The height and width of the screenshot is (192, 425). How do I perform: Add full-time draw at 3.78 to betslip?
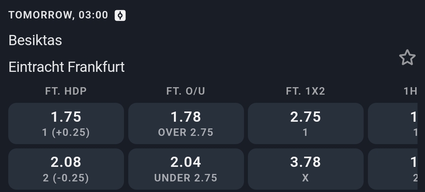coord(305,168)
